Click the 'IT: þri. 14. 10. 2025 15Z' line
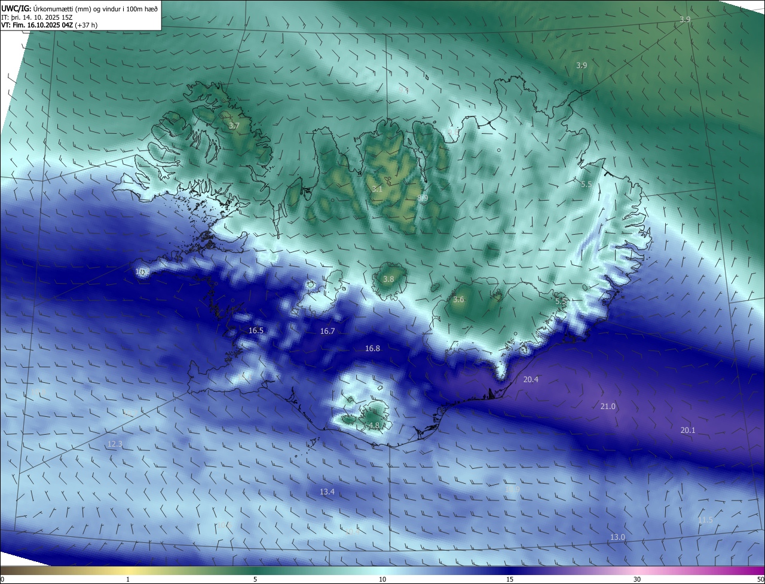The width and height of the screenshot is (765, 584). pos(38,17)
